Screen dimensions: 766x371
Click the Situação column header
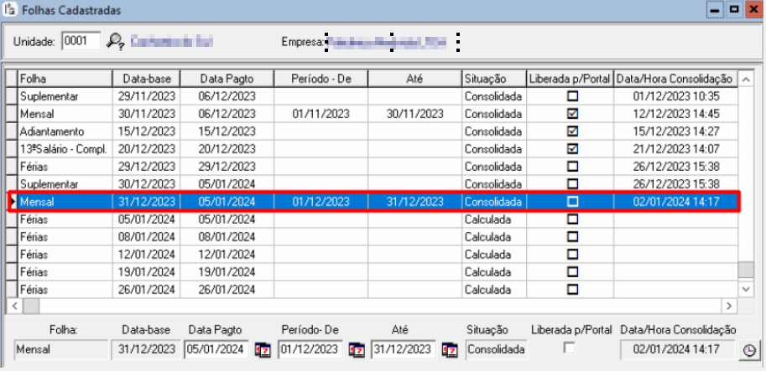(x=493, y=78)
